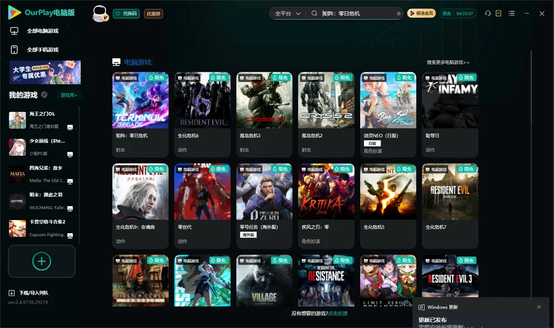Open the First Class Trouble card
This screenshot has width=554, height=328.
tap(140, 281)
